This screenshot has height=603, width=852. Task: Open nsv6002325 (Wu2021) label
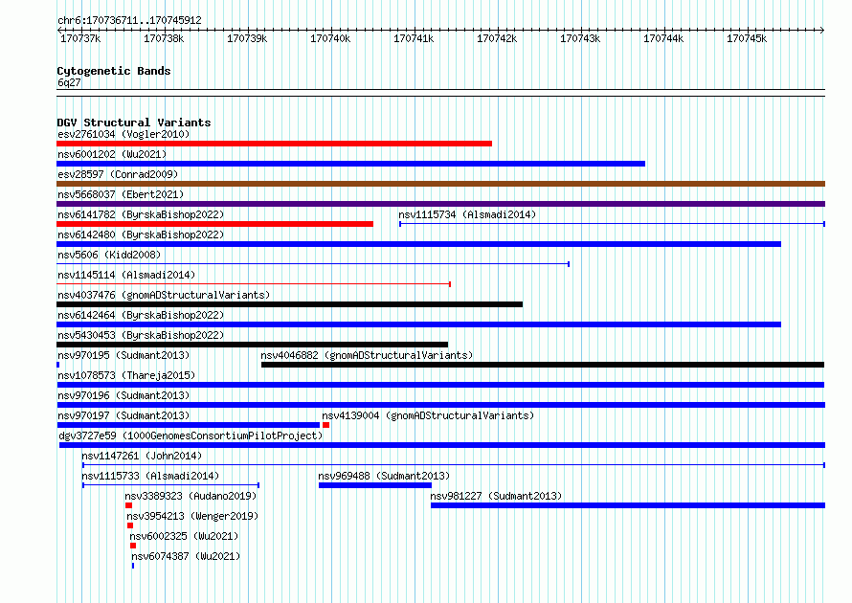click(184, 536)
